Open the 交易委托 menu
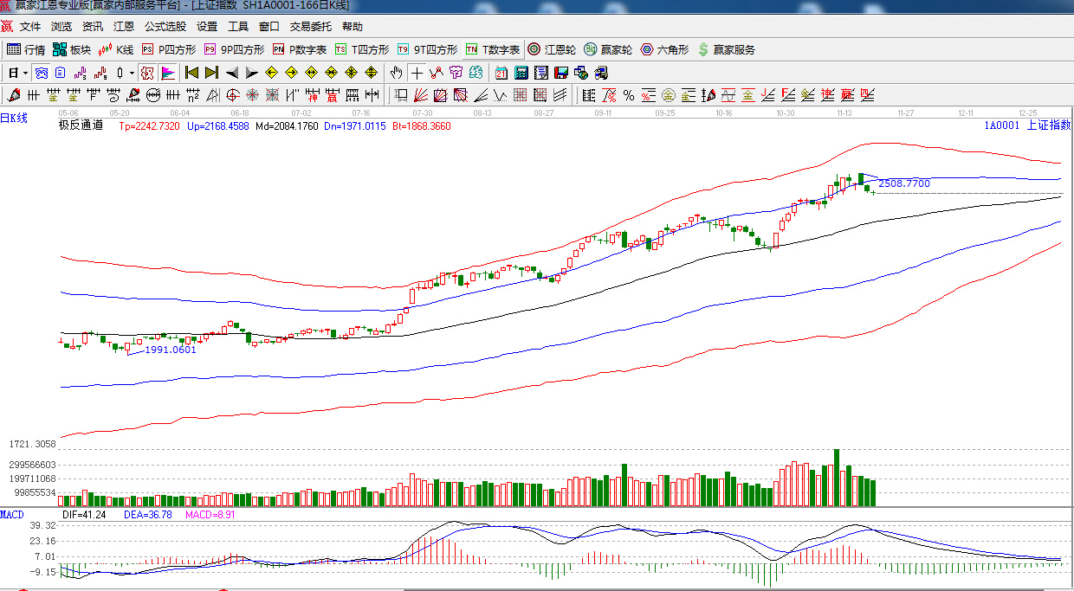The image size is (1074, 591). point(310,27)
